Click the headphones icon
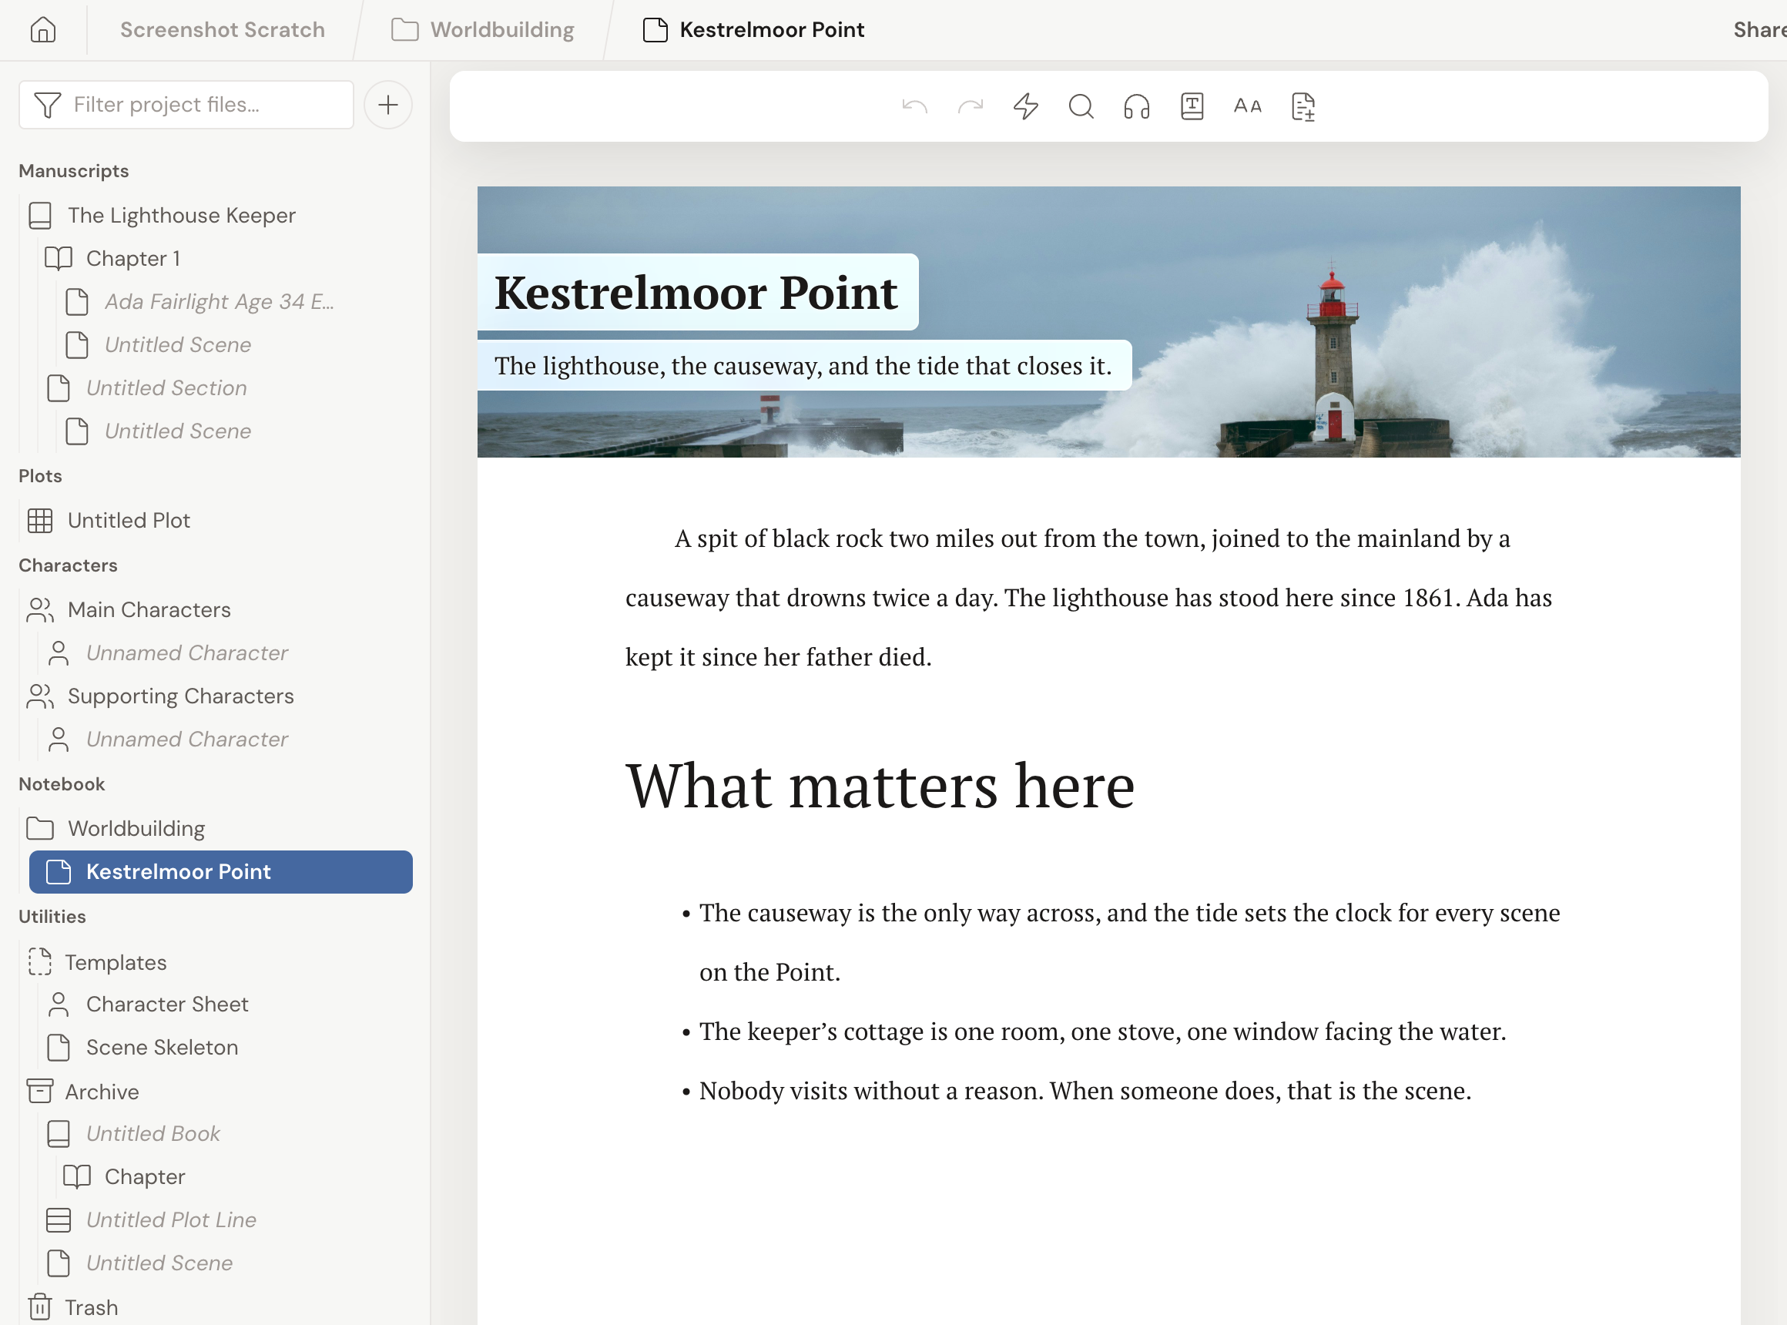The height and width of the screenshot is (1325, 1787). coord(1137,106)
